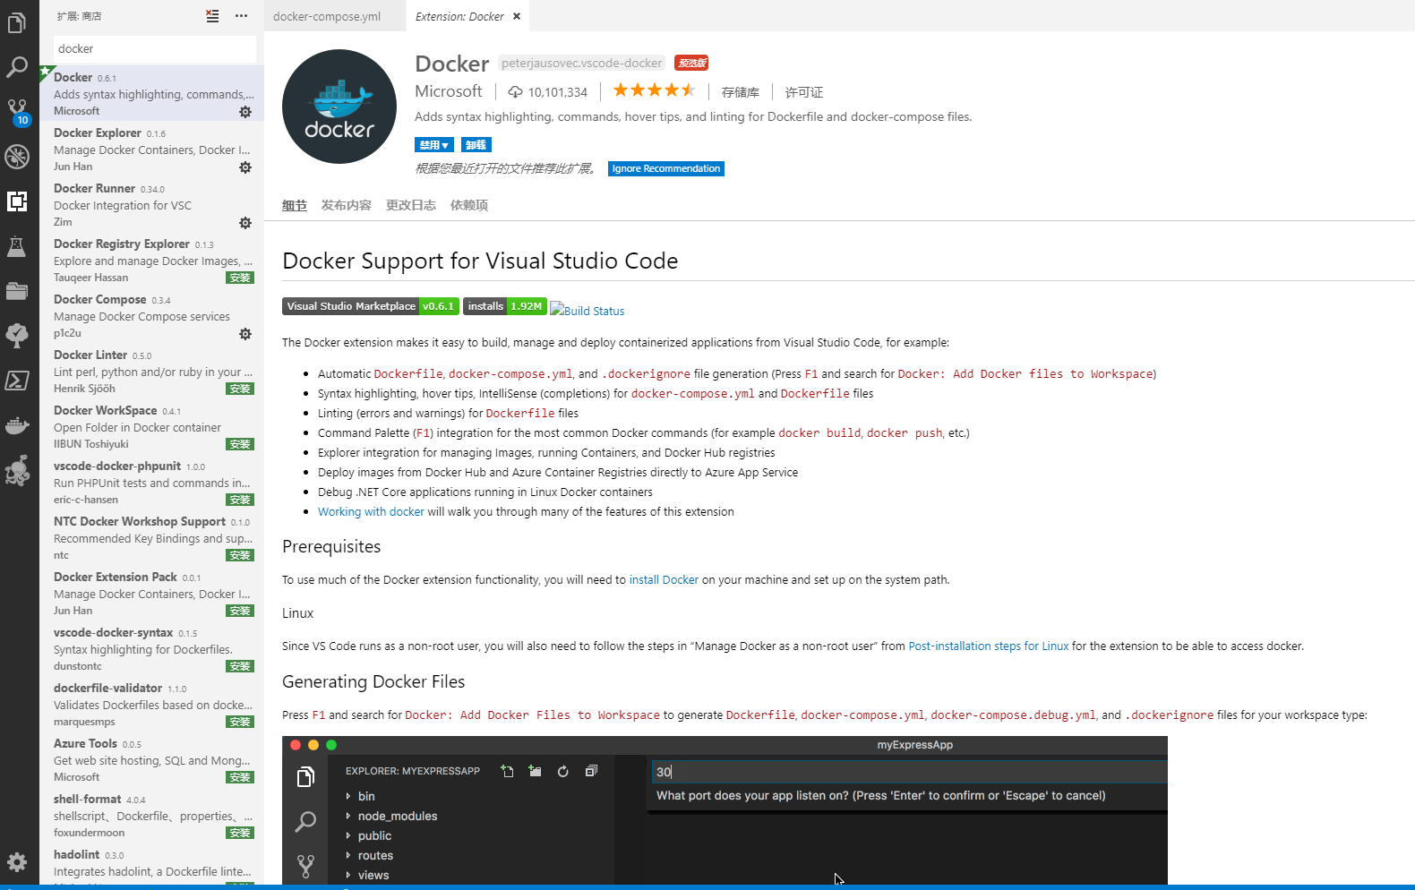This screenshot has height=890, width=1415.
Task: Open the install Docker link
Action: [x=664, y=580]
